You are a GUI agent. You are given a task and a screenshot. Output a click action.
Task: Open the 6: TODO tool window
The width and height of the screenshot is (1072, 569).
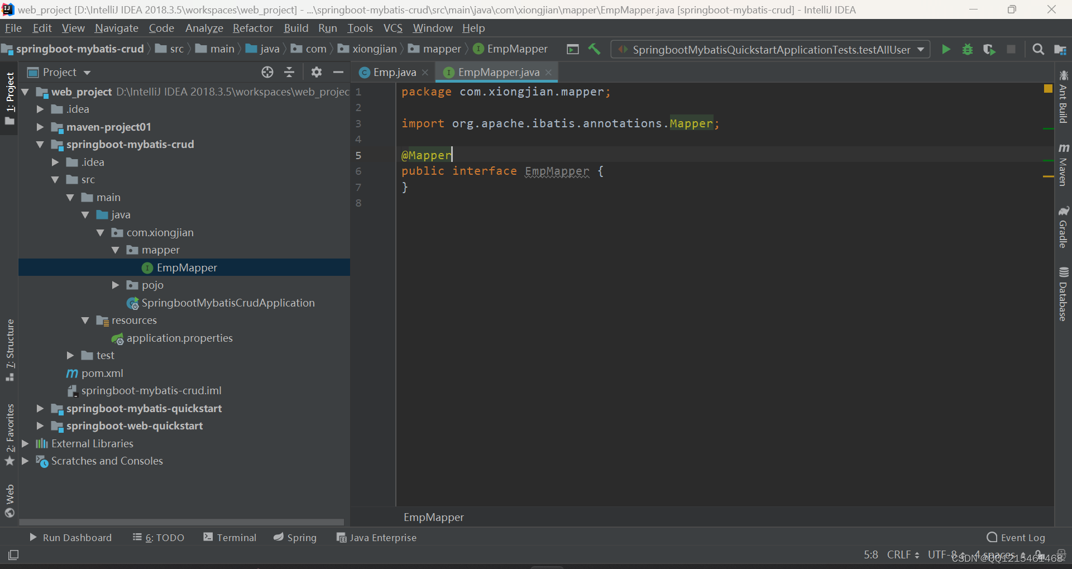tap(159, 537)
